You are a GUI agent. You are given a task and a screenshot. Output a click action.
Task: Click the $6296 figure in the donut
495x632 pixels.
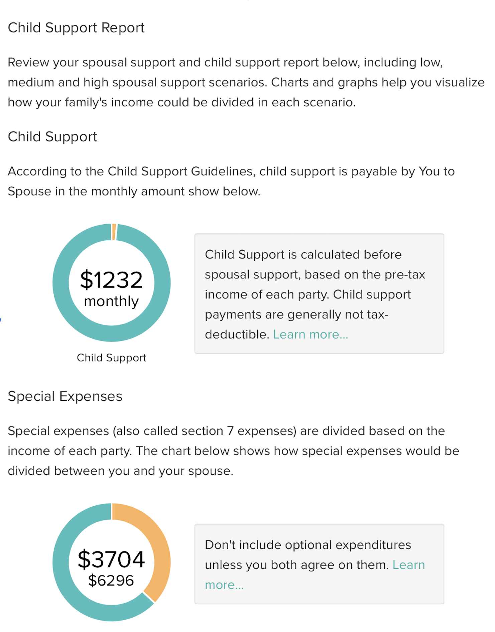pyautogui.click(x=111, y=581)
